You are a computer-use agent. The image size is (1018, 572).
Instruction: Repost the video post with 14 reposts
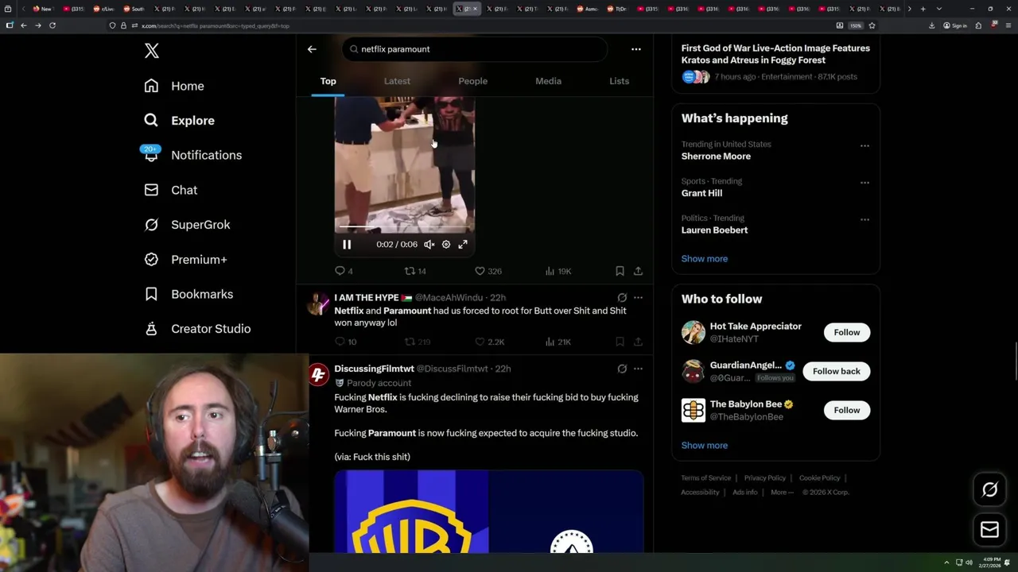415,271
